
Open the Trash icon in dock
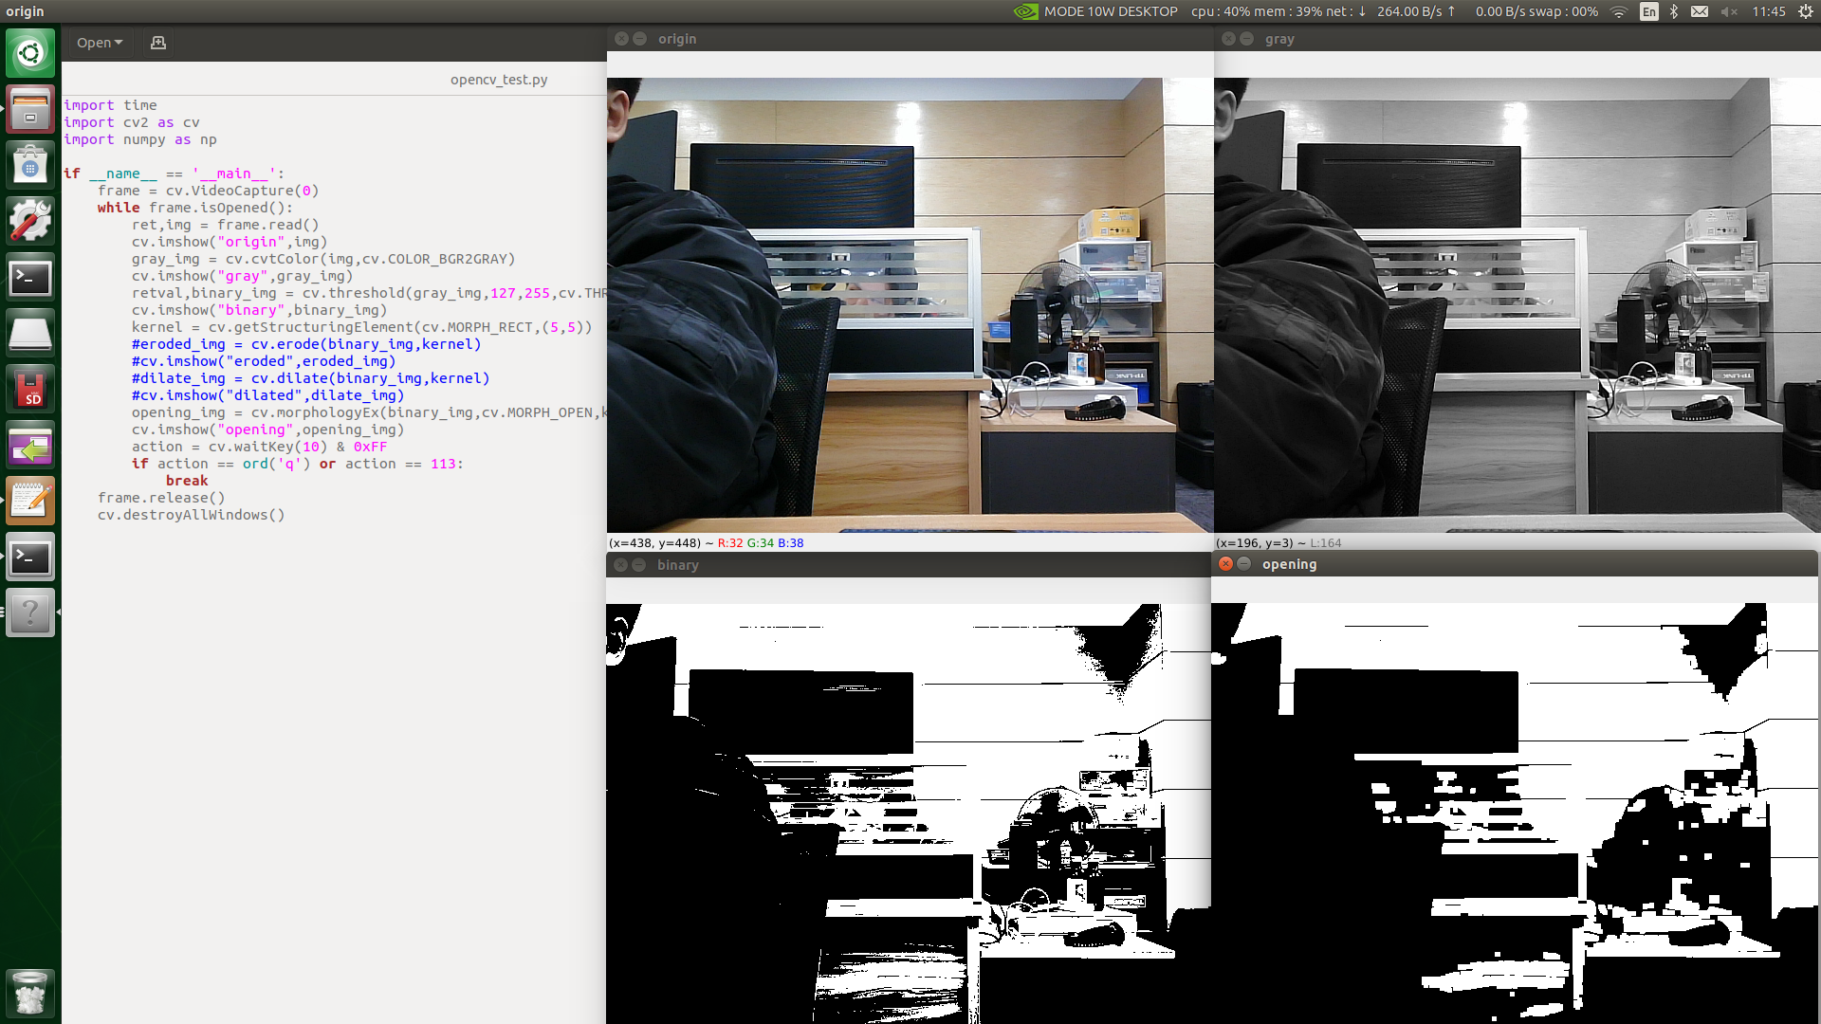[30, 993]
